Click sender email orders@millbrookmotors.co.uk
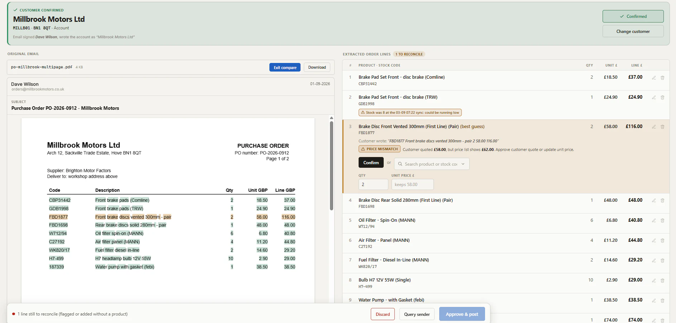The width and height of the screenshot is (676, 323). (38, 89)
